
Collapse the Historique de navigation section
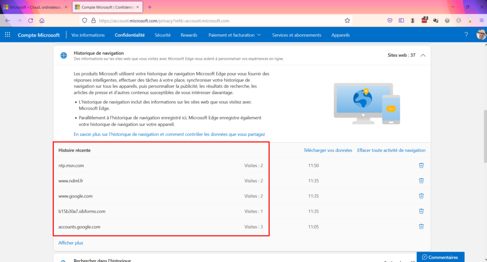tap(423, 55)
